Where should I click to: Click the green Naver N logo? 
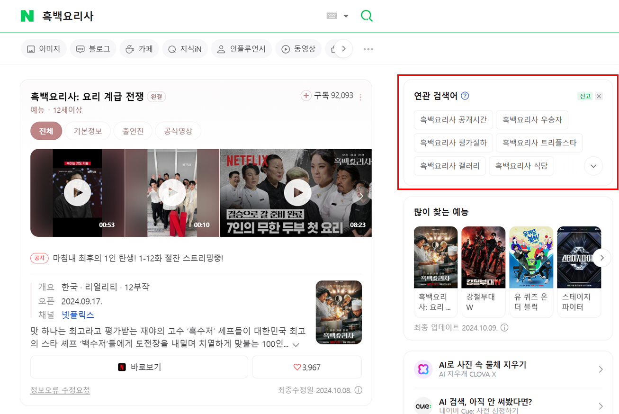pos(27,16)
